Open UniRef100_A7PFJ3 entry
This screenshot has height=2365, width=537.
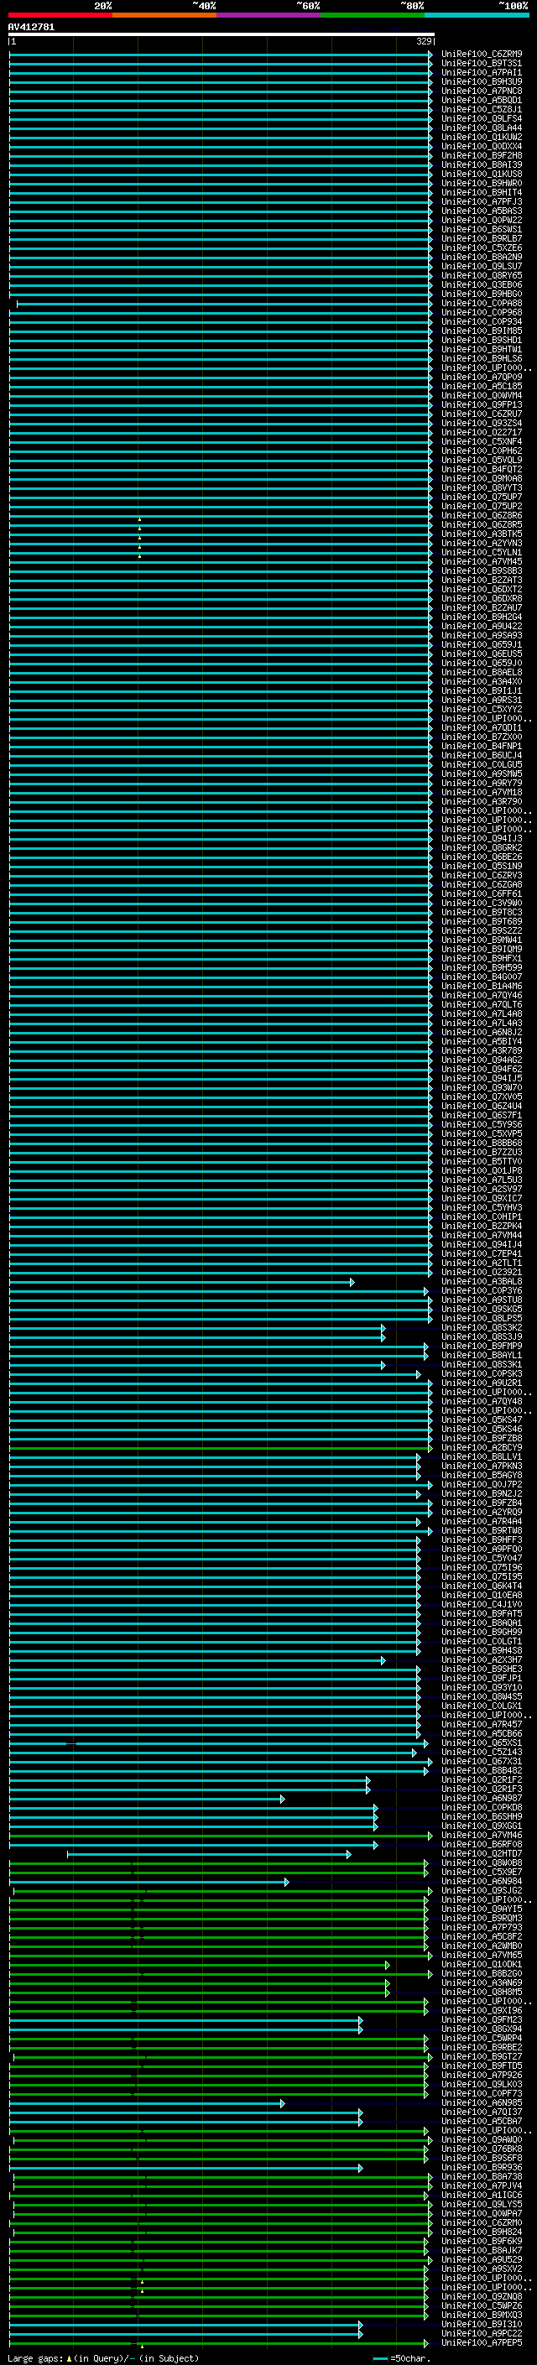(482, 202)
